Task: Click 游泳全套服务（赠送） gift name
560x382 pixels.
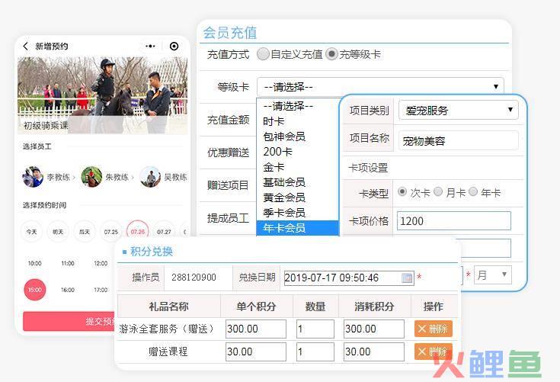Action: click(166, 329)
